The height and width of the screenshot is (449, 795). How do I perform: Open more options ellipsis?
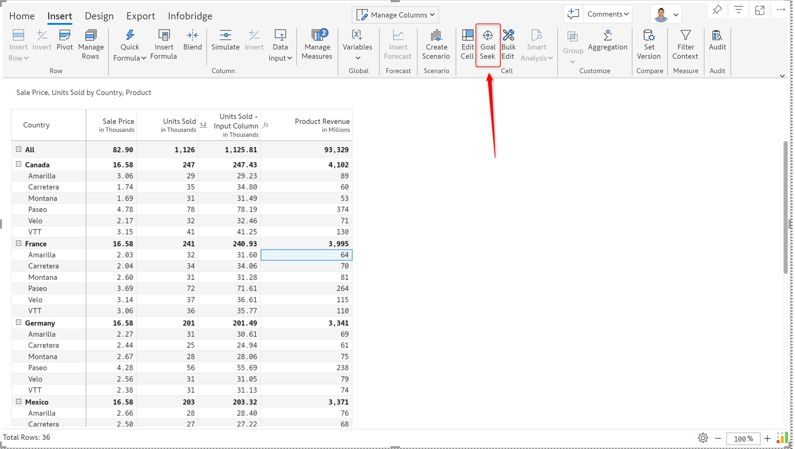coord(781,10)
